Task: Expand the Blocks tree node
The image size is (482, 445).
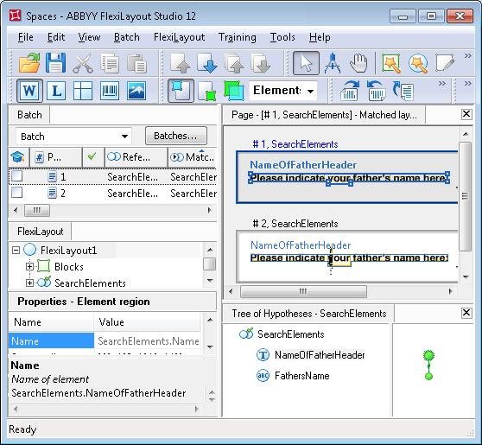Action: click(x=30, y=267)
